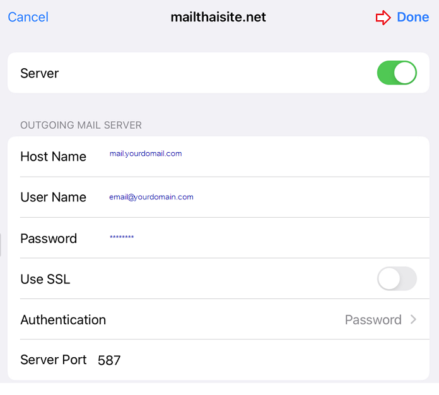Tap the Server row label
Image resolution: width=439 pixels, height=395 pixels.
tap(40, 73)
